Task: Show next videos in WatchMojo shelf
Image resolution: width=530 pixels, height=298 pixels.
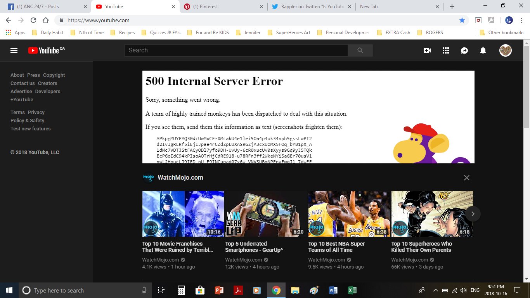Action: point(473,214)
